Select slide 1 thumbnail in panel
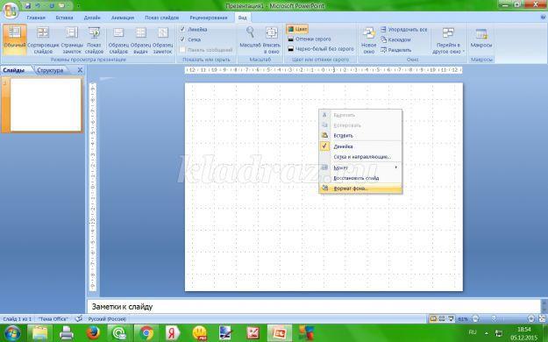The width and height of the screenshot is (548, 342). tap(46, 104)
